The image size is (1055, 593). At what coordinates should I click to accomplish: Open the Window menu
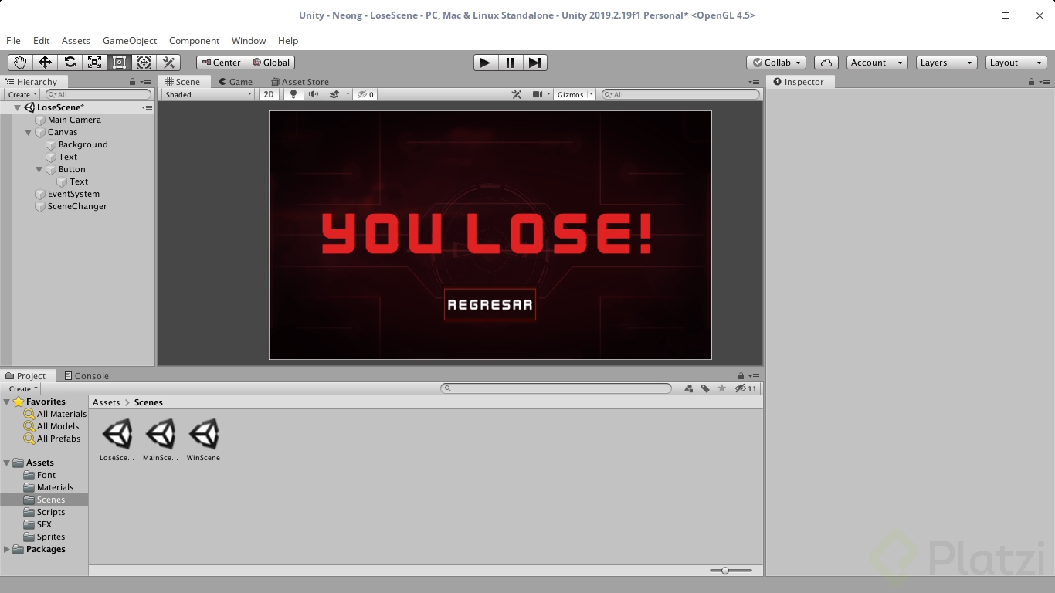tap(249, 41)
